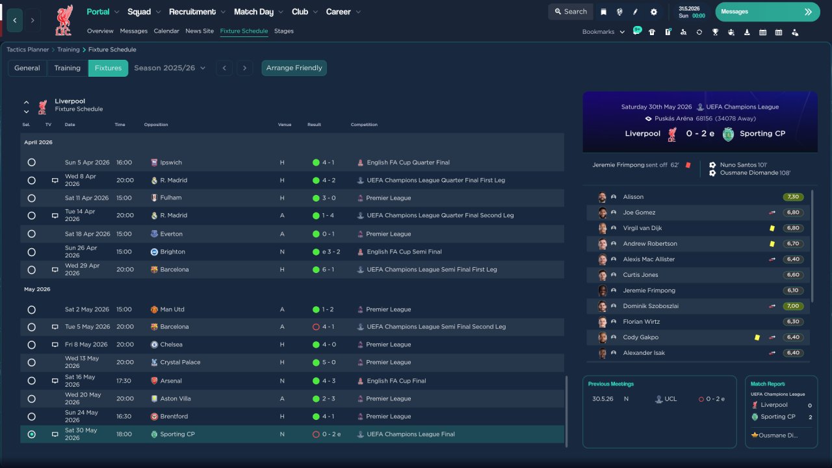Click the back navigation arrow
The width and height of the screenshot is (832, 468).
click(15, 20)
